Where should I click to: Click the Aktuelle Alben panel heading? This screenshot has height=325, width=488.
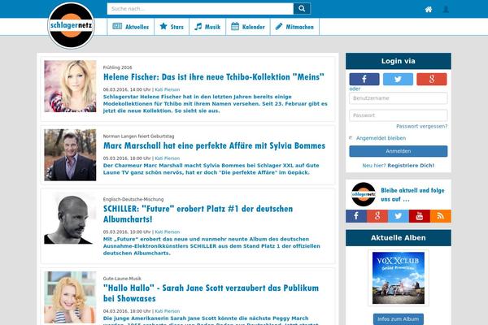(398, 238)
